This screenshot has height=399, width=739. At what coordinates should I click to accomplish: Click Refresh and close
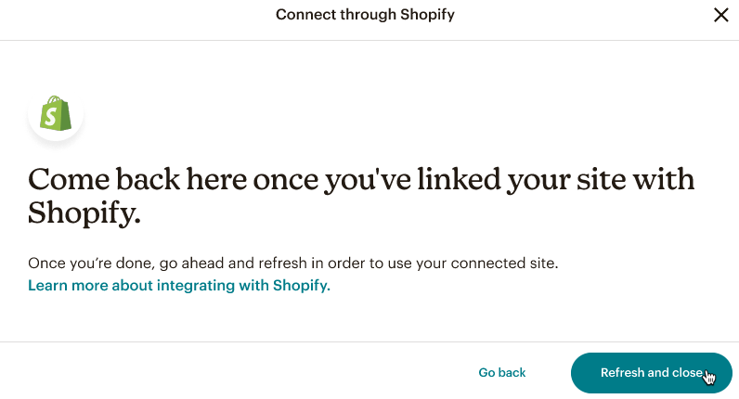[x=651, y=372]
